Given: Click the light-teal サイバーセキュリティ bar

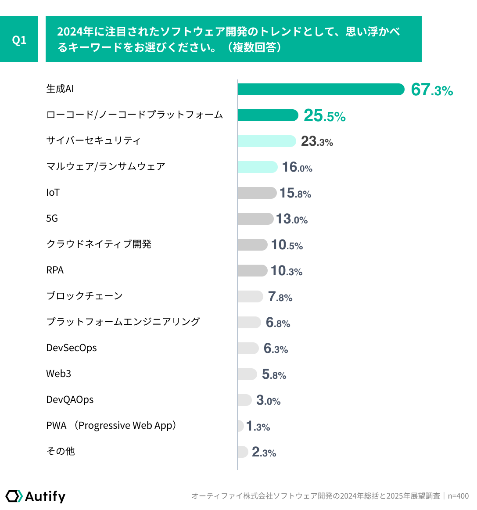Looking at the screenshot, I should point(267,141).
